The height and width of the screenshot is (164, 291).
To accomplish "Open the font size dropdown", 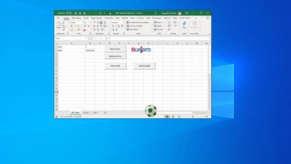I will pyautogui.click(x=89, y=22).
